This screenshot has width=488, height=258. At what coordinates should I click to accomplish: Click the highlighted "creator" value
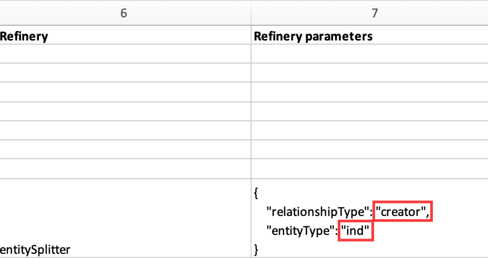[x=403, y=211]
